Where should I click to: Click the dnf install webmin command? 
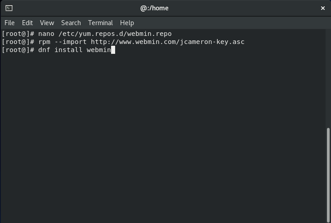click(x=75, y=50)
